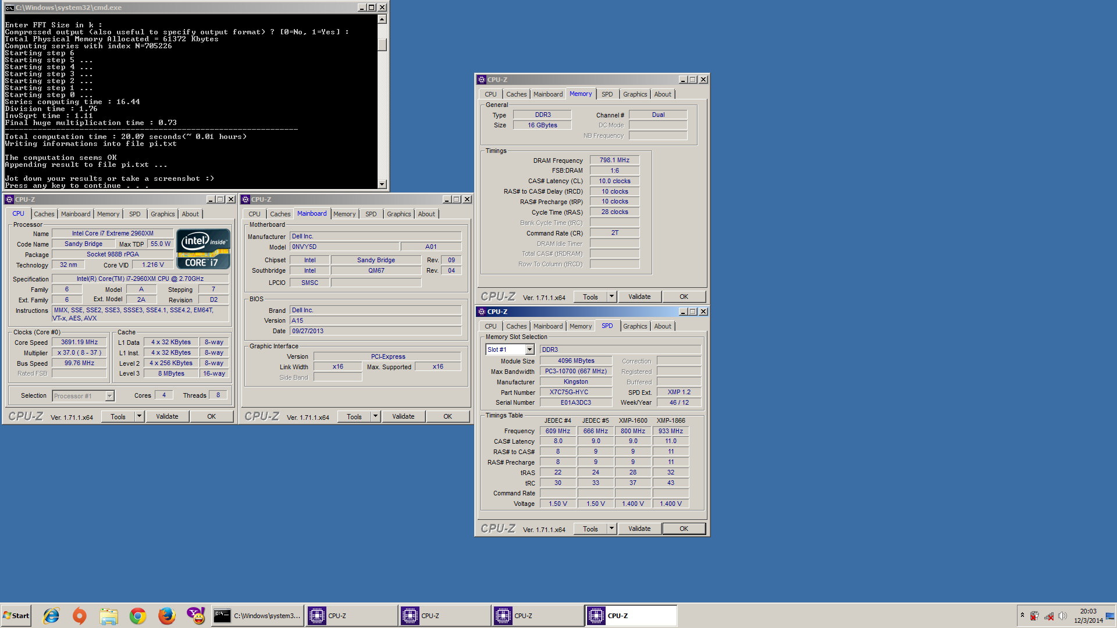Click CPU-Z title icon in Mainboard window

tap(246, 199)
